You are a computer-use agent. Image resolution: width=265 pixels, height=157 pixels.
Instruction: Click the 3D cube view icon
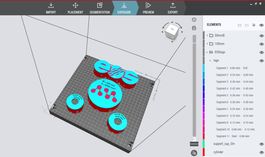(194, 20)
